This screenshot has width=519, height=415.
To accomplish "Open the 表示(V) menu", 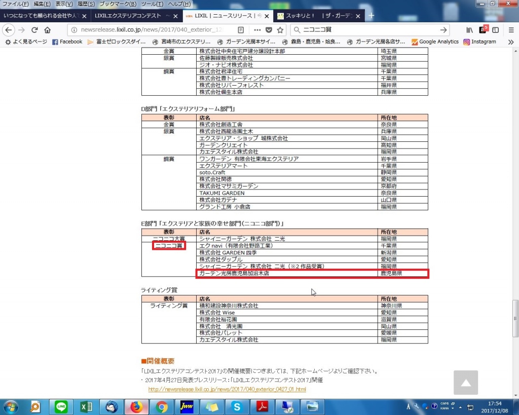I will [64, 4].
